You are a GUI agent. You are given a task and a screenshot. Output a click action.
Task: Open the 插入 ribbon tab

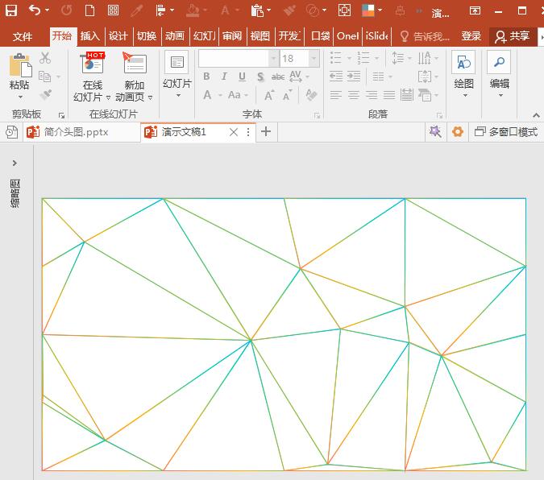(x=89, y=36)
